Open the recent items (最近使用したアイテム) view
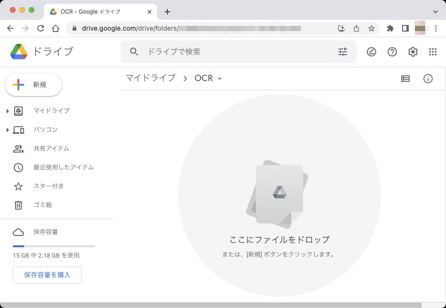The width and height of the screenshot is (446, 308). 62,167
